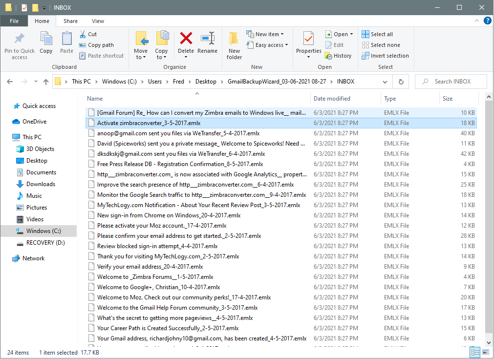Open file History
Image resolution: width=494 pixels, height=359 pixels.
point(338,56)
